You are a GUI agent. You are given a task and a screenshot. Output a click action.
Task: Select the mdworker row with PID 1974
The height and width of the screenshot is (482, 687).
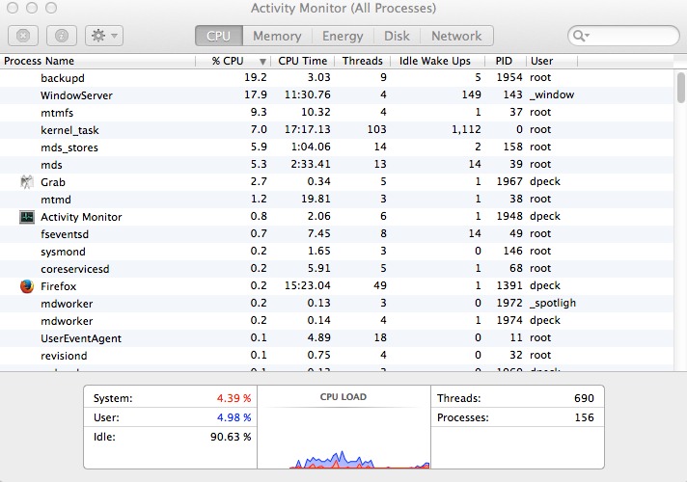point(337,321)
